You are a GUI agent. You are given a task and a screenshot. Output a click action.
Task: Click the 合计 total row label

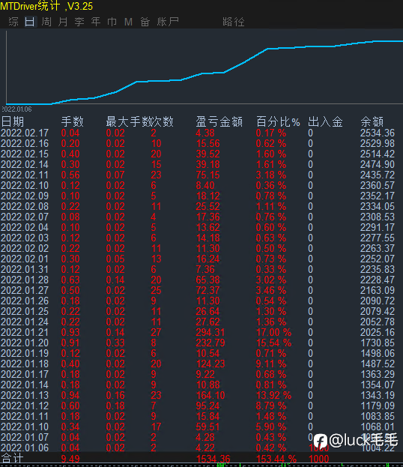12,458
